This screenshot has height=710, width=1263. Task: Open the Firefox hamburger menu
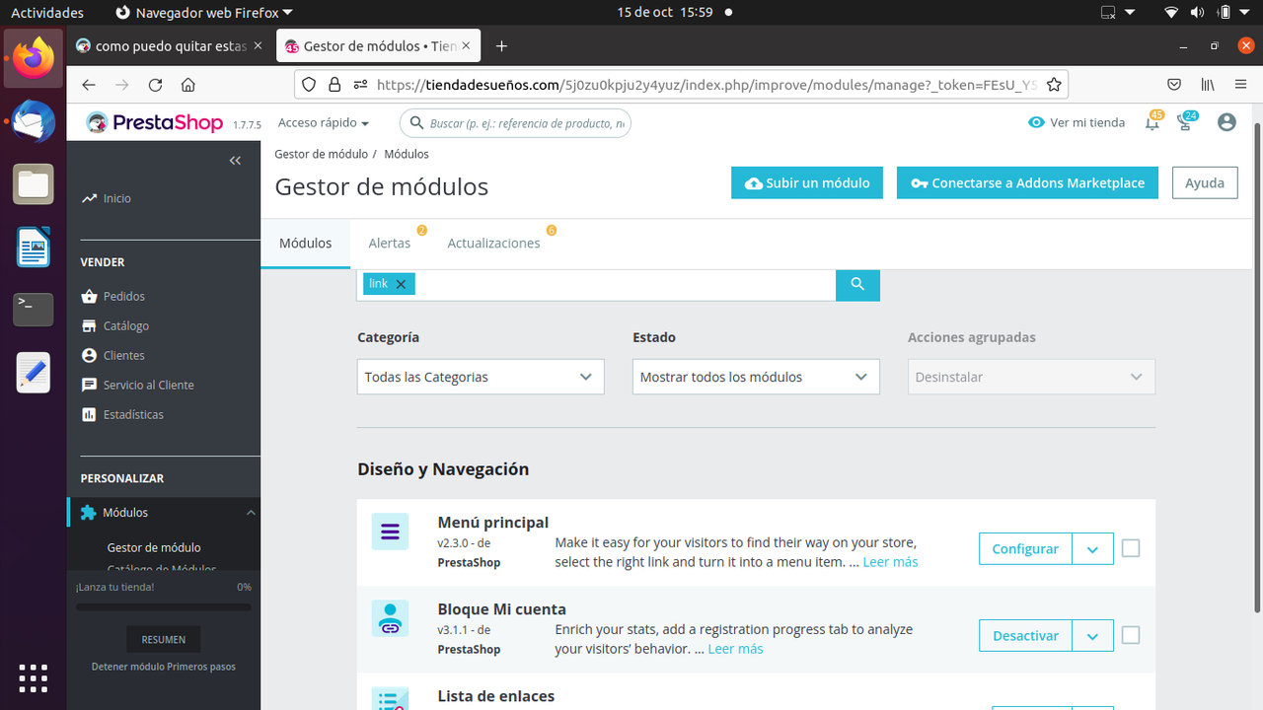pyautogui.click(x=1240, y=85)
